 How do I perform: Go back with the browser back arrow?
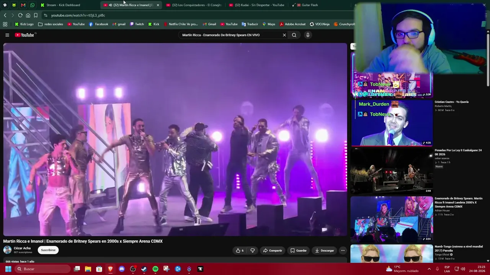[5, 15]
